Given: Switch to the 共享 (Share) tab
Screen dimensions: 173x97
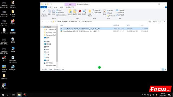Looking at the screenshot, I should [x=55, y=7].
